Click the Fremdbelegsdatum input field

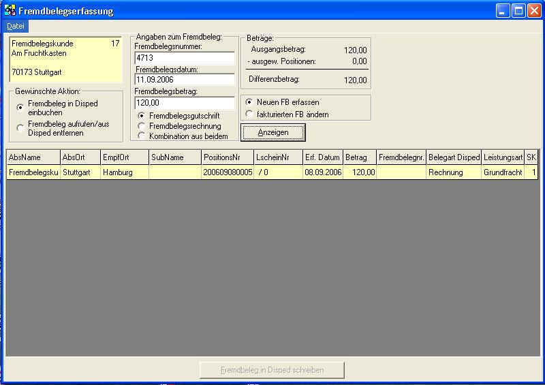pos(184,80)
